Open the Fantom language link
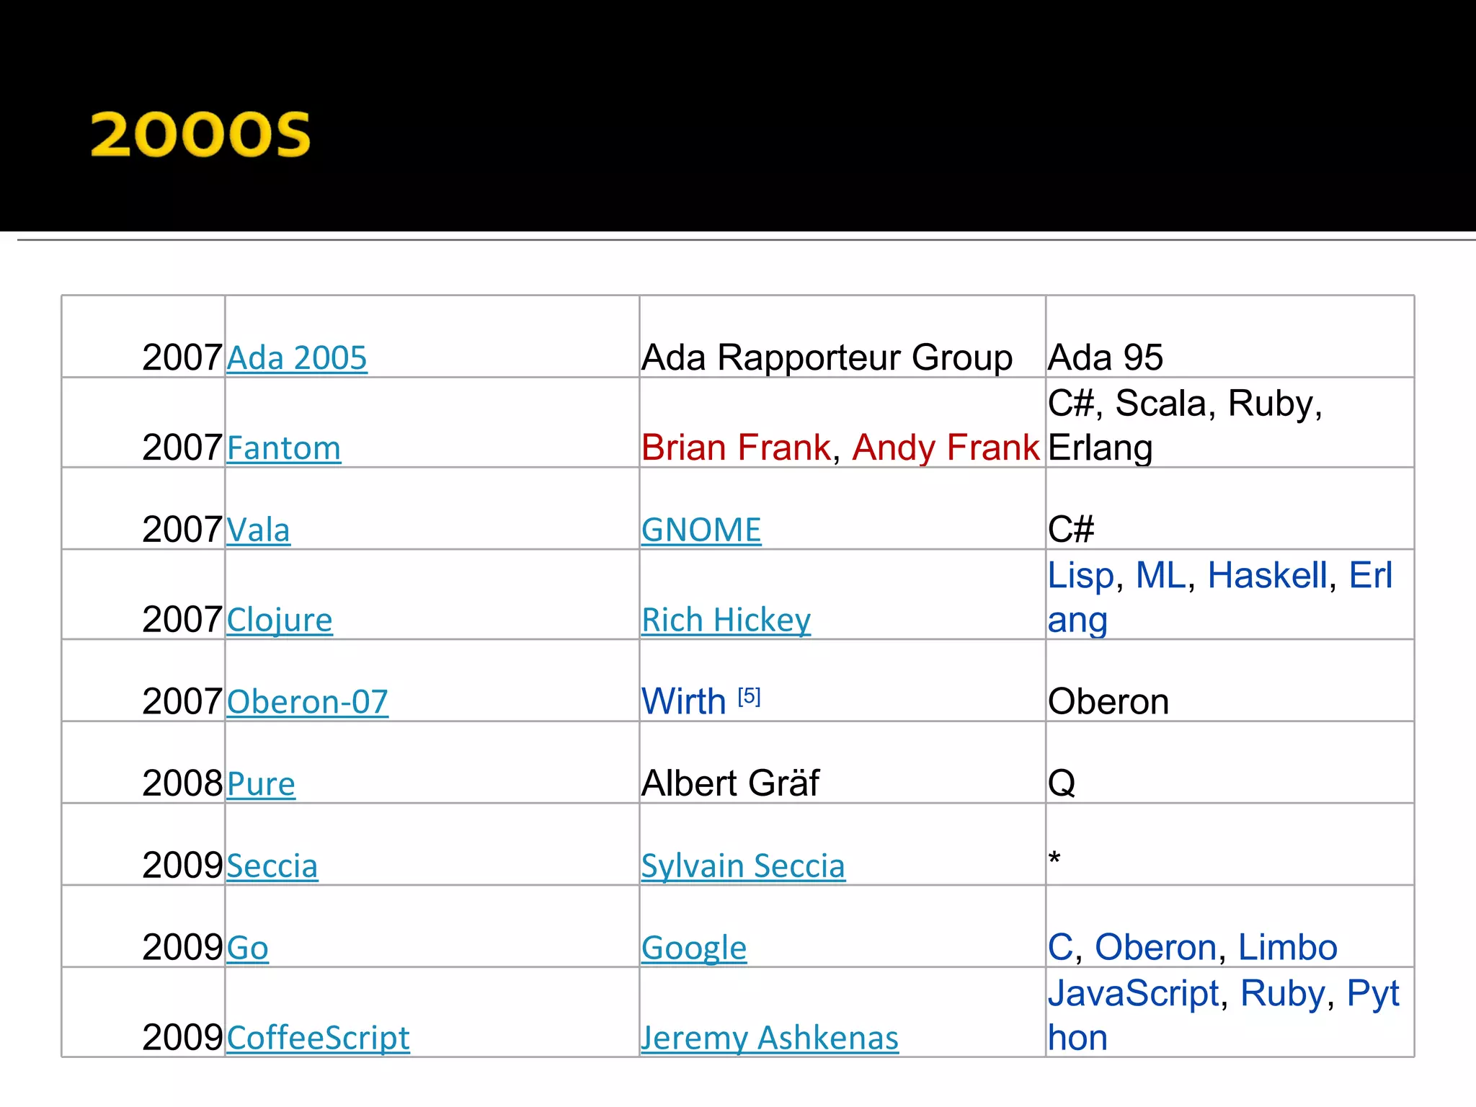This screenshot has width=1476, height=1107. coord(284,448)
